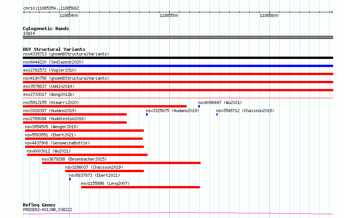Click the esv3578637 (Uddin2014) label
The image size is (344, 218).
(49, 86)
